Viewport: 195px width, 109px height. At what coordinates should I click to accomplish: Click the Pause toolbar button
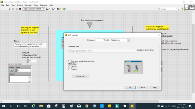click(20, 9)
